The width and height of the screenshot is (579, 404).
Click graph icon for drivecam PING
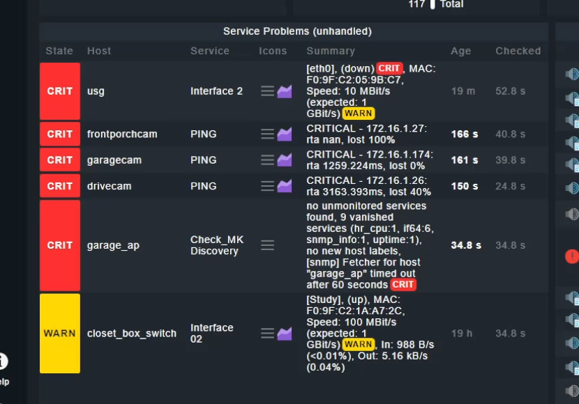285,186
